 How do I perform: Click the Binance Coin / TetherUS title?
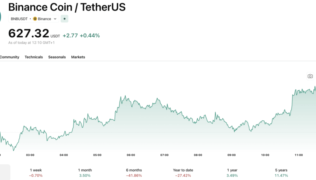click(x=67, y=7)
